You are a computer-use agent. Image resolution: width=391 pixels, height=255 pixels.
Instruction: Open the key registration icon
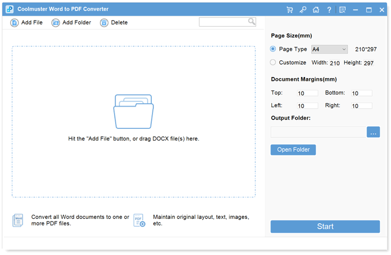coord(303,9)
